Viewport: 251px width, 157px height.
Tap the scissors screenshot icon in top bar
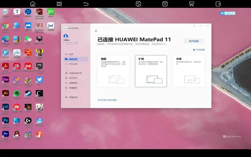(x=191, y=4)
